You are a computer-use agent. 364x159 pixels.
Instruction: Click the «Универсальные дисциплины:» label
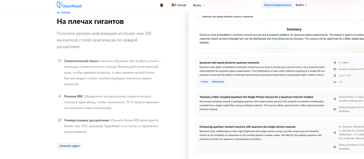87,120
